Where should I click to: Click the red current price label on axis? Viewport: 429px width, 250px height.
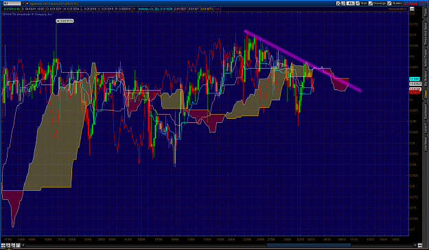click(415, 92)
